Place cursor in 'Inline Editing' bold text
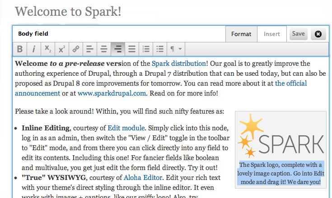 tap(46, 128)
